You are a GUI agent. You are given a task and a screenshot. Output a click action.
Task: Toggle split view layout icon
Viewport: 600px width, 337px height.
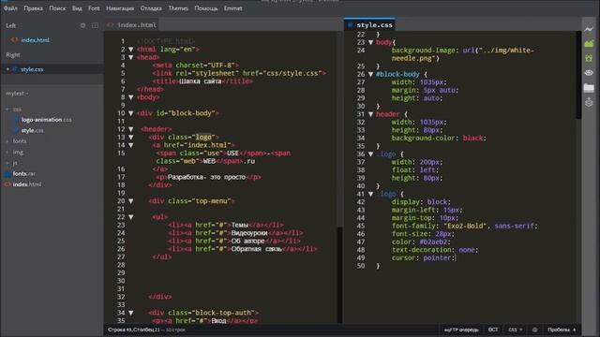point(95,25)
